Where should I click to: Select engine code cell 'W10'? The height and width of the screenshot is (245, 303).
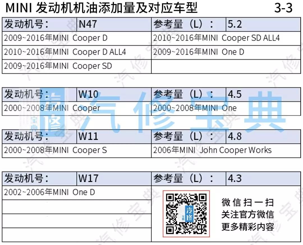click(x=114, y=95)
